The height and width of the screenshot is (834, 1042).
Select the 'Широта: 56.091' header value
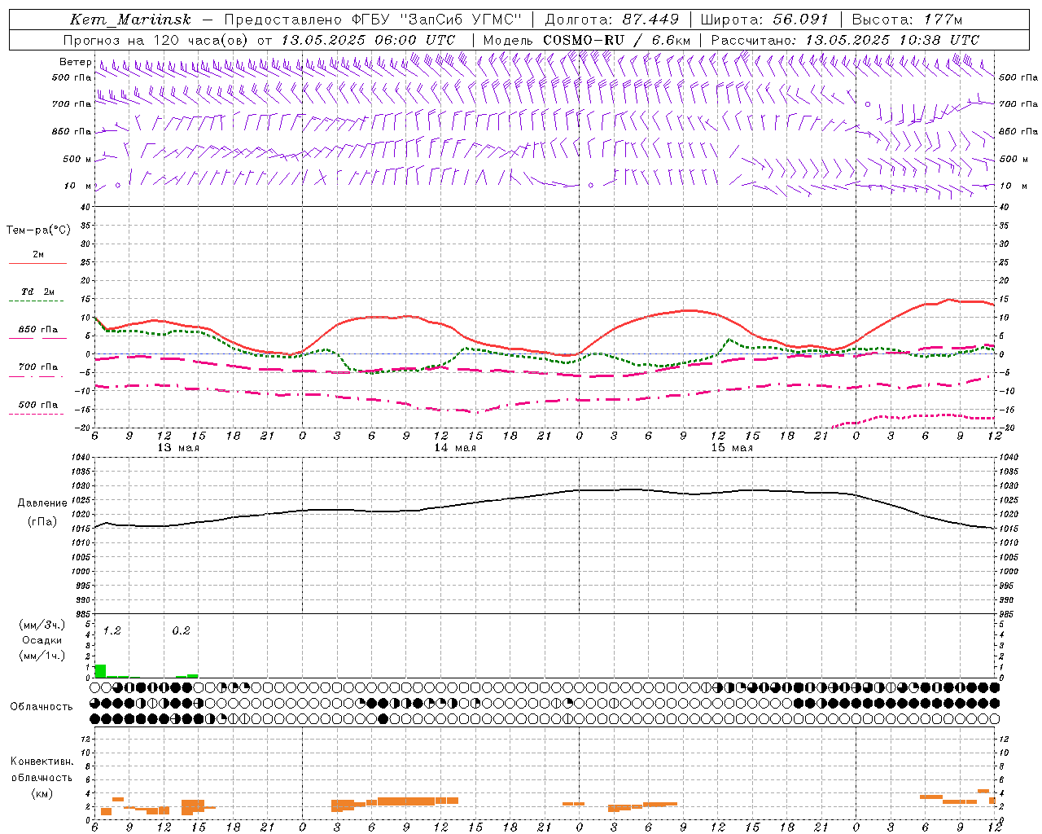point(764,20)
